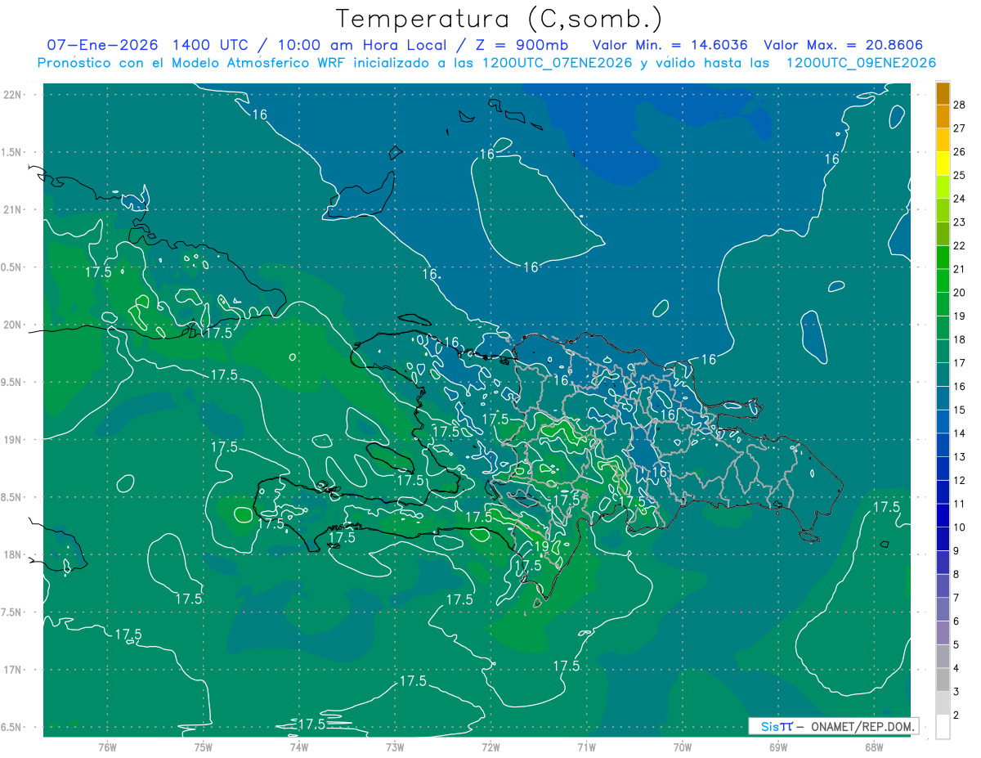Click the 76W longitude axis label
This screenshot has width=981, height=758.
click(x=107, y=746)
